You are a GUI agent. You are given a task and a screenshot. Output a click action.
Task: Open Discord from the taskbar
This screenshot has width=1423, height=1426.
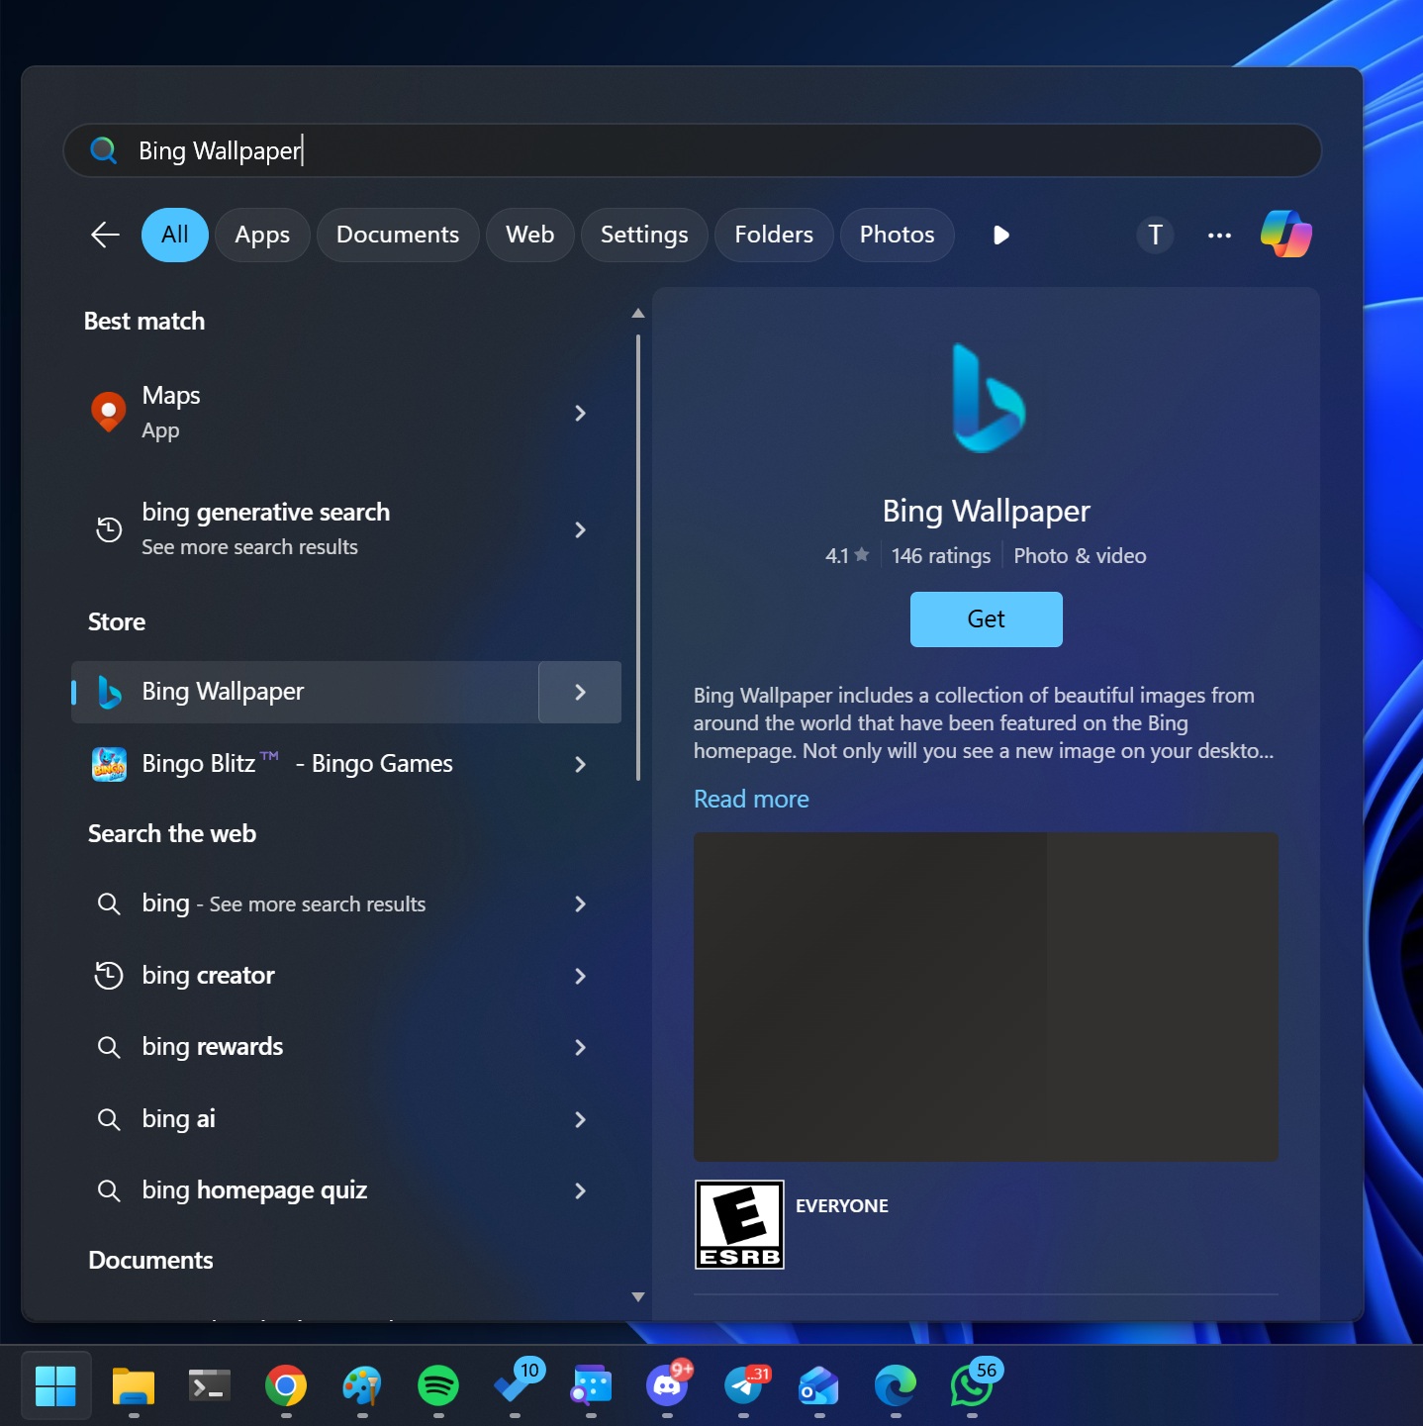667,1387
